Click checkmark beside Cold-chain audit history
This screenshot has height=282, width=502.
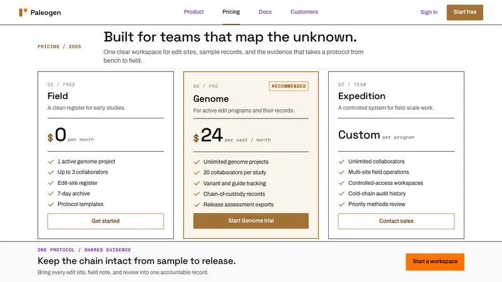[x=341, y=194]
